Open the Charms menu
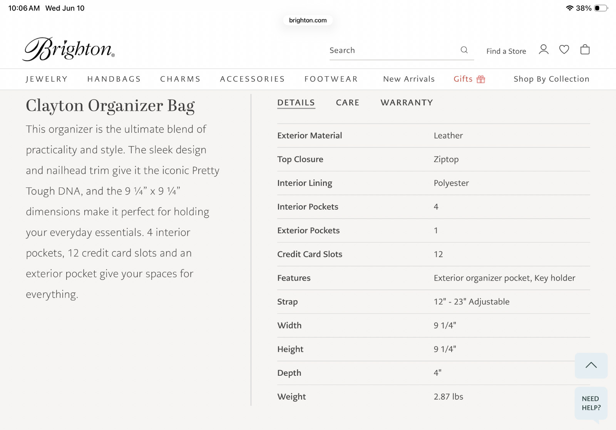Viewport: 616px width, 430px height. pyautogui.click(x=180, y=79)
